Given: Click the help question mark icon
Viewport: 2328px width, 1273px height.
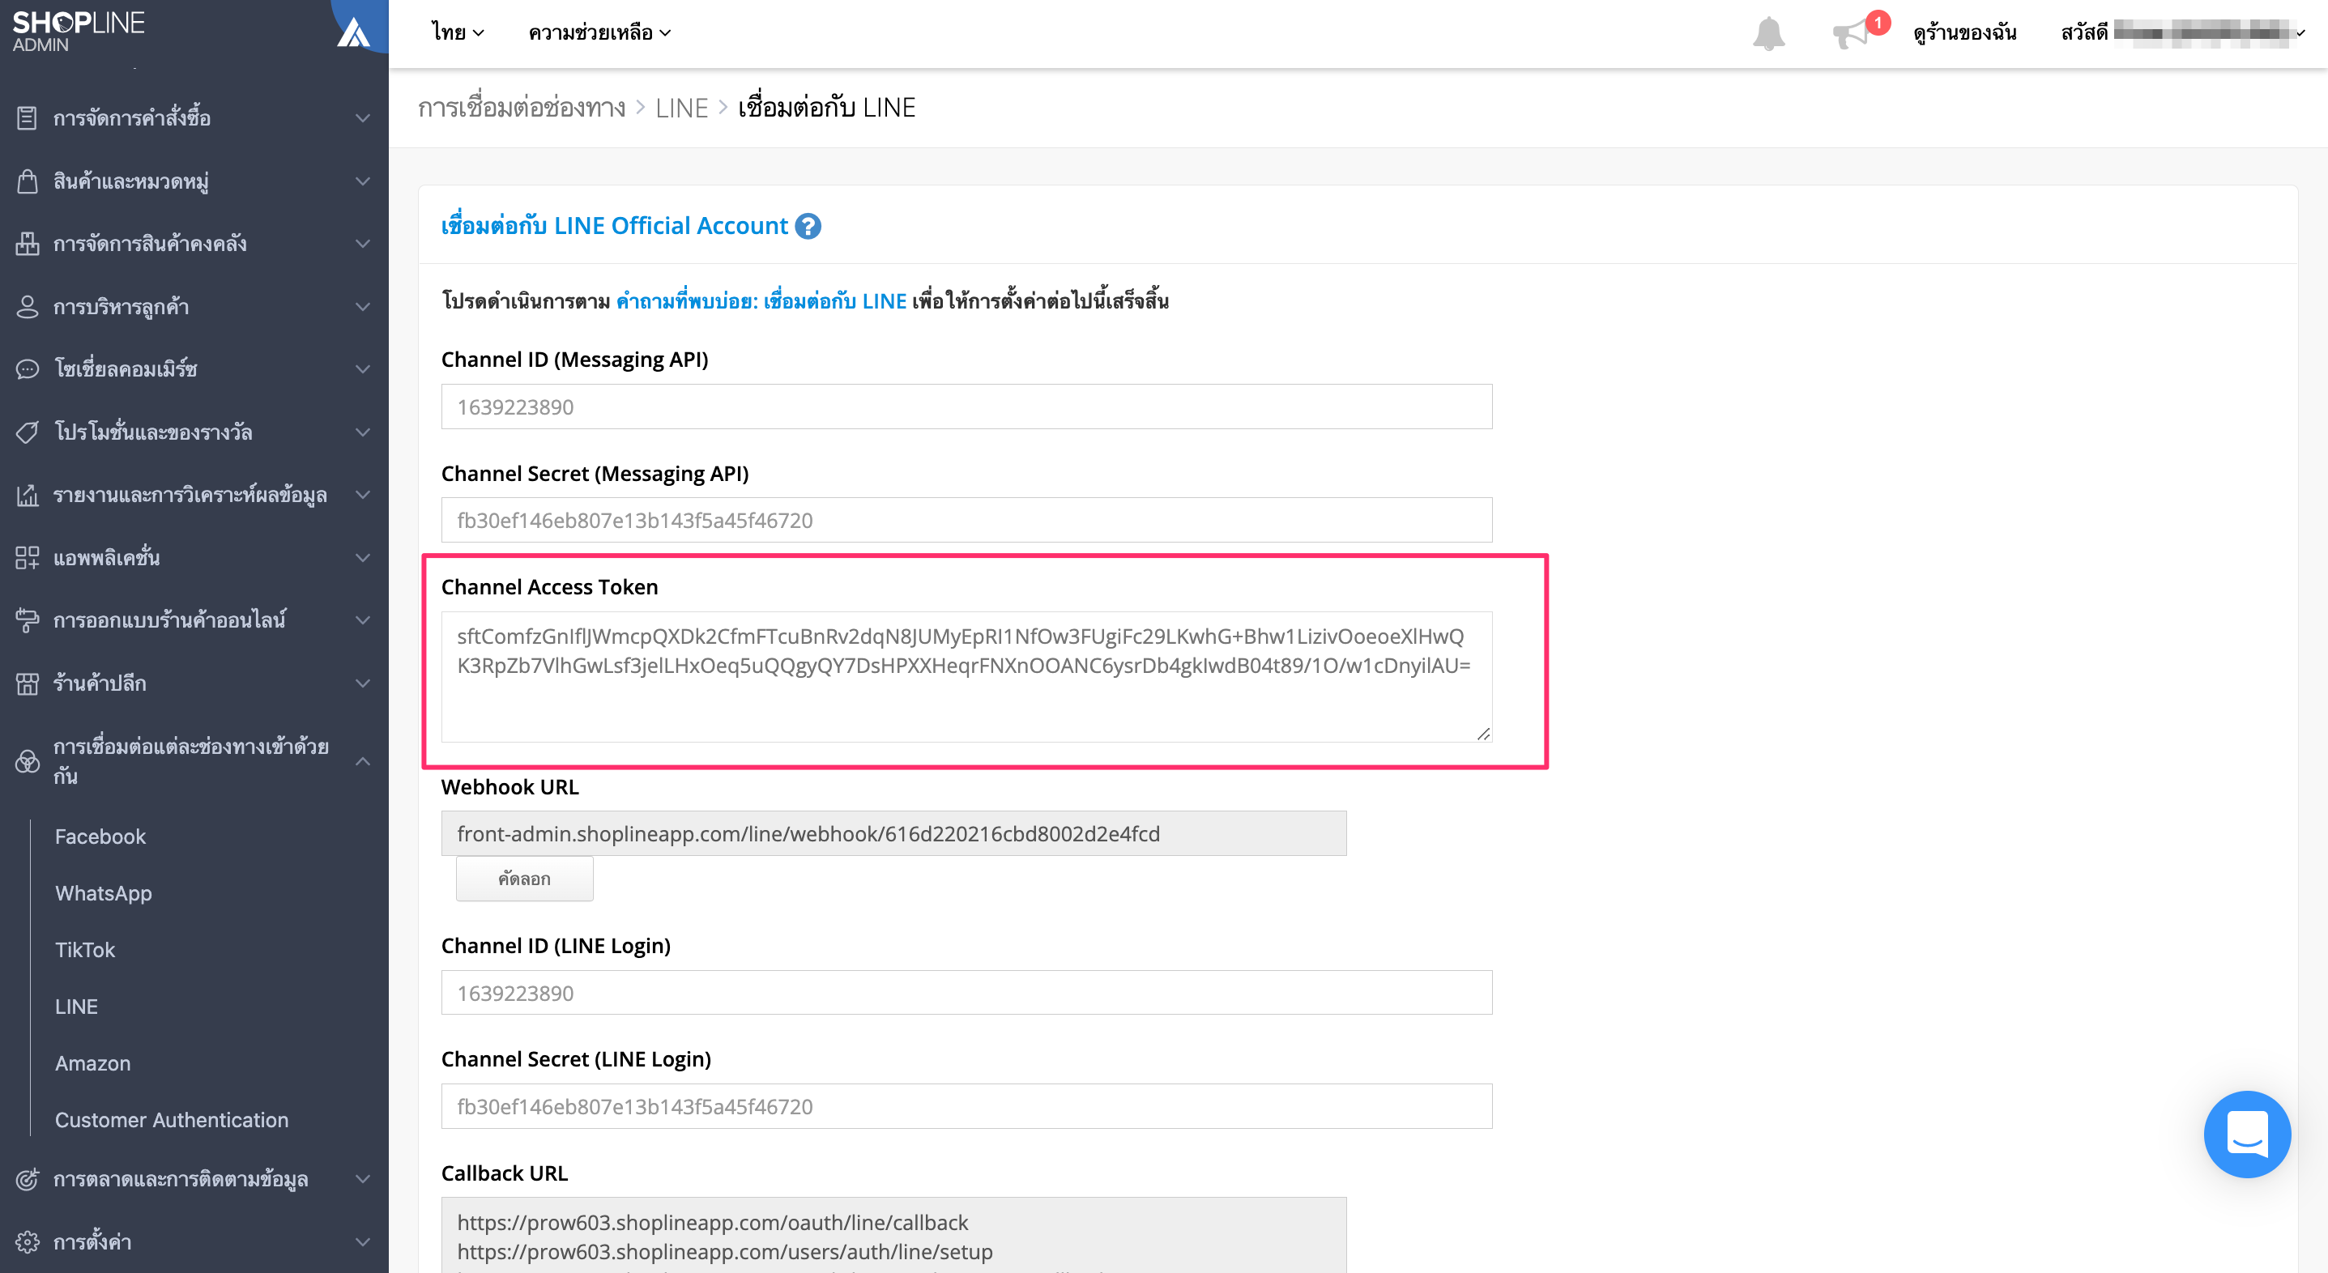Looking at the screenshot, I should tap(808, 226).
